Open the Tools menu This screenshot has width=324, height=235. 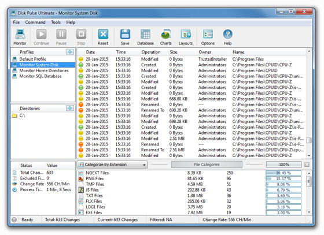pyautogui.click(x=56, y=23)
